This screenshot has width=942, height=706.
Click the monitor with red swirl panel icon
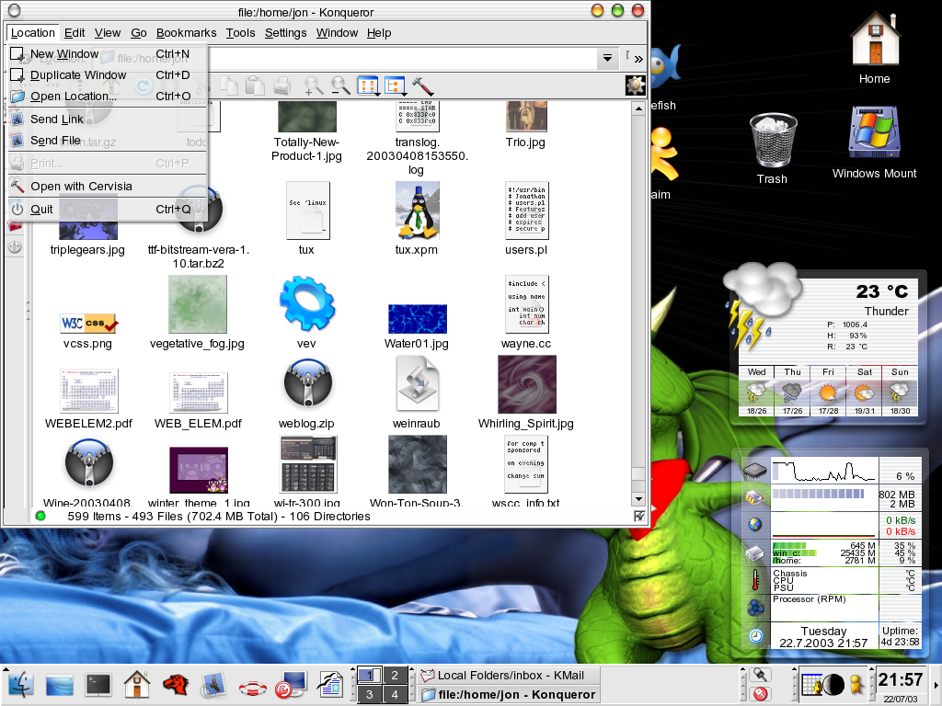click(291, 684)
